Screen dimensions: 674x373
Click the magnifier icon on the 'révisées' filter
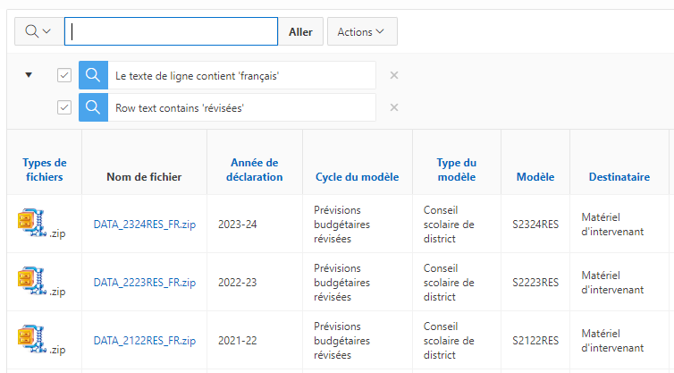[x=93, y=107]
